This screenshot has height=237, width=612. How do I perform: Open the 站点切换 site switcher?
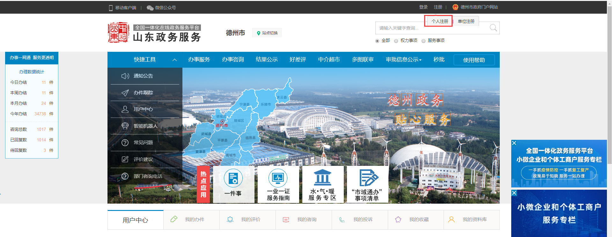point(267,33)
